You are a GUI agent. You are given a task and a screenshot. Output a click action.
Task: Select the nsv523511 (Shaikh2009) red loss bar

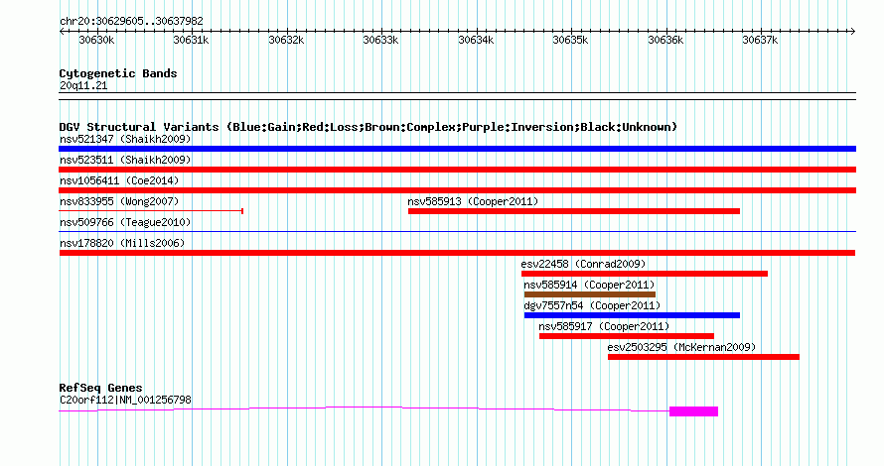pyautogui.click(x=457, y=170)
